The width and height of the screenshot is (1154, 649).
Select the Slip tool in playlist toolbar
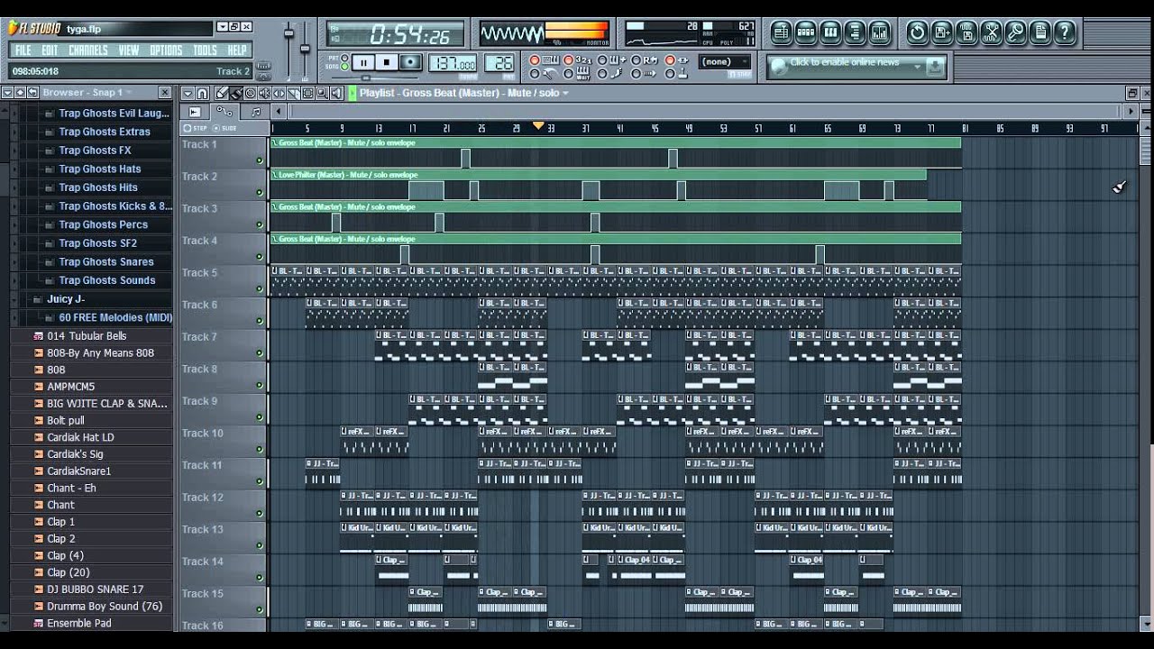click(x=279, y=93)
